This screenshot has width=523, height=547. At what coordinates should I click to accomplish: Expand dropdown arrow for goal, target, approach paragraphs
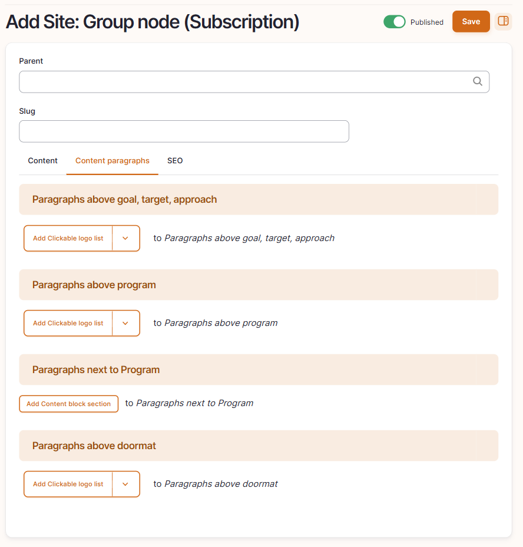point(125,238)
